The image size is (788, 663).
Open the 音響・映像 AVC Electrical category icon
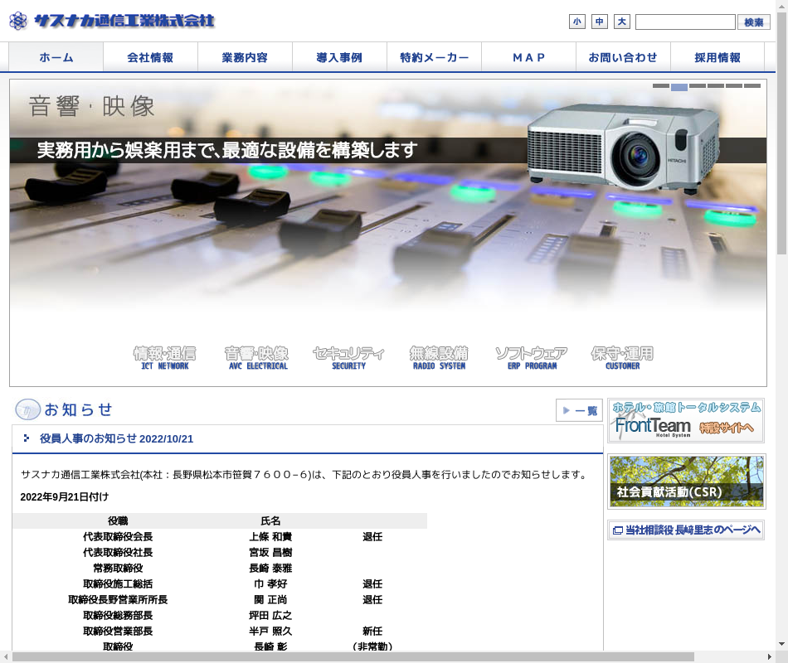coord(256,357)
